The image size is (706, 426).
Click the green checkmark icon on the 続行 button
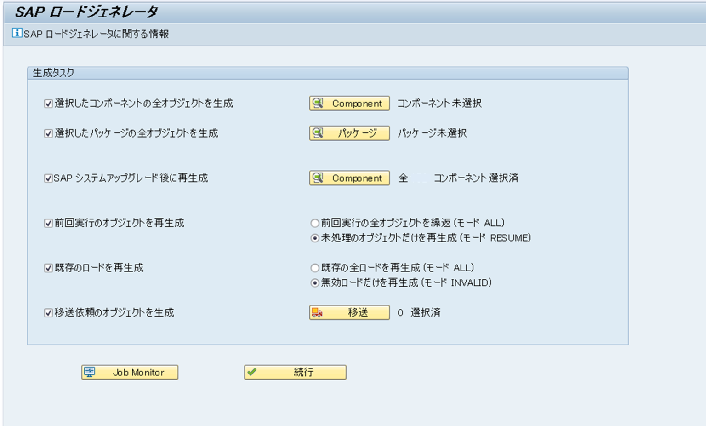252,371
